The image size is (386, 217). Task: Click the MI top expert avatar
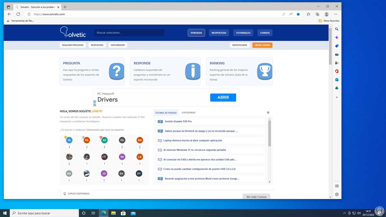click(69, 140)
